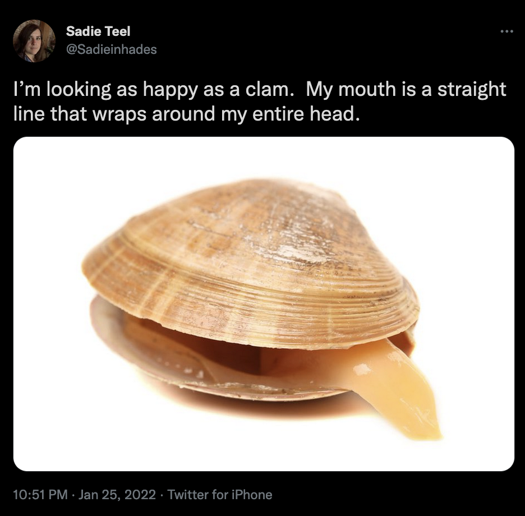This screenshot has height=516, width=525.
Task: Click the word "wraps" in the tweet
Action: (x=119, y=115)
